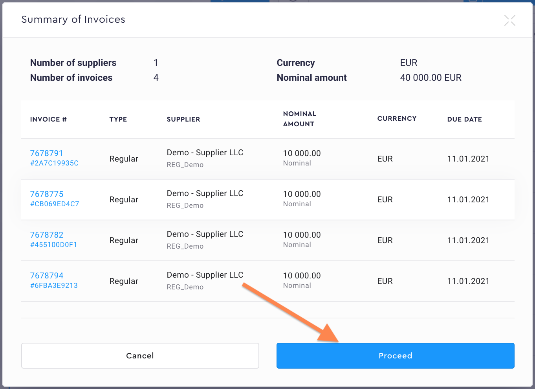Click the due date in invoice 7678794's row
The image size is (535, 389).
coord(468,281)
